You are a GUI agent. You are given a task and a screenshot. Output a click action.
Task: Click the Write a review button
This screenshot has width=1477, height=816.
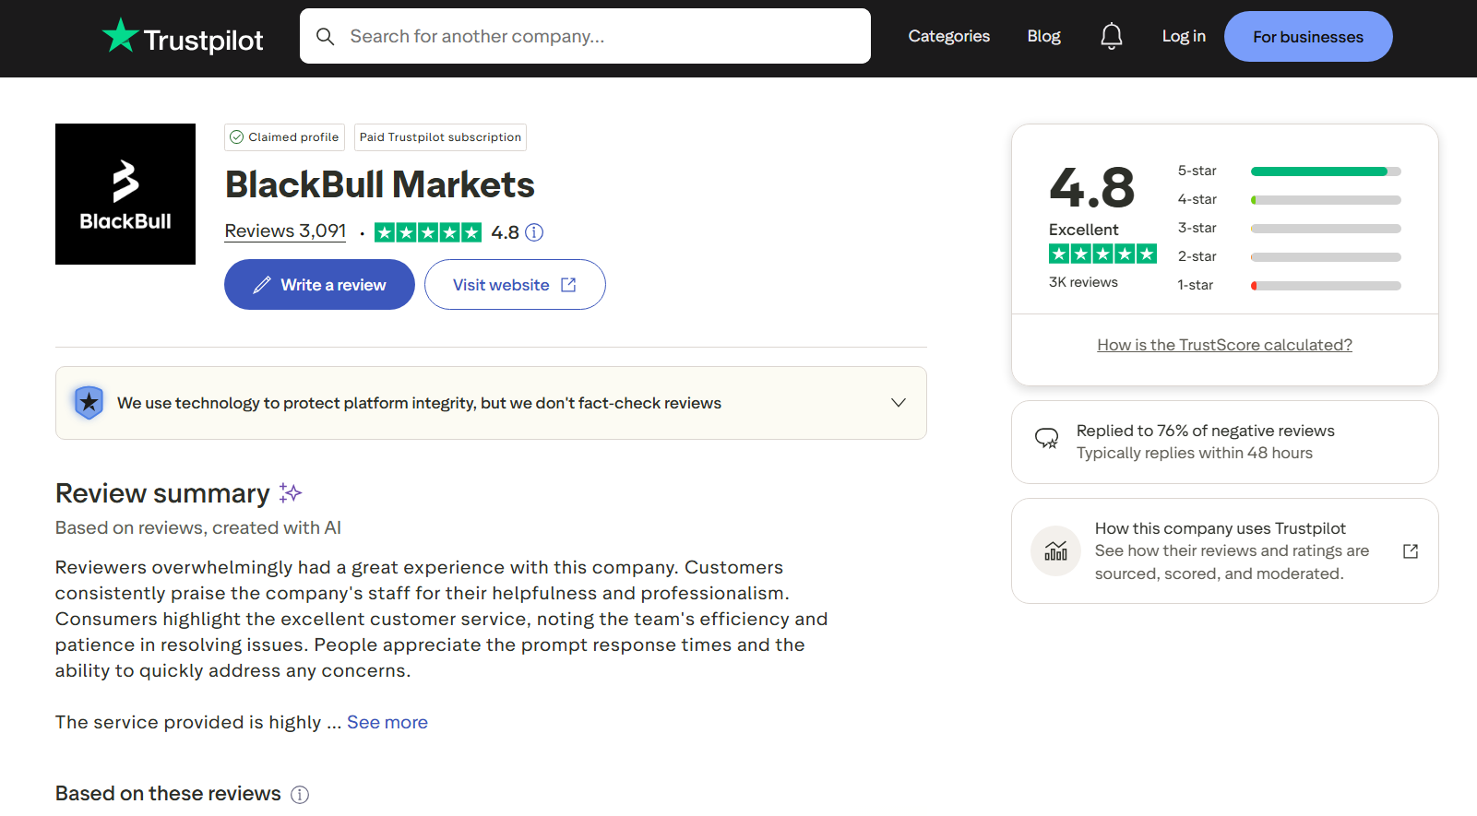[x=319, y=285]
